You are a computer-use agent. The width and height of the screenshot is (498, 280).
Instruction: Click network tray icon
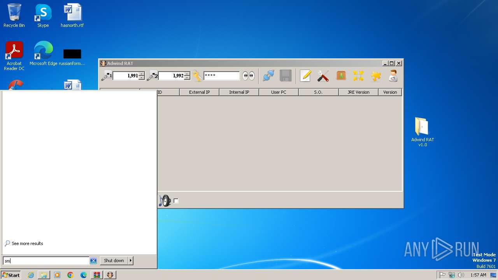point(452,275)
